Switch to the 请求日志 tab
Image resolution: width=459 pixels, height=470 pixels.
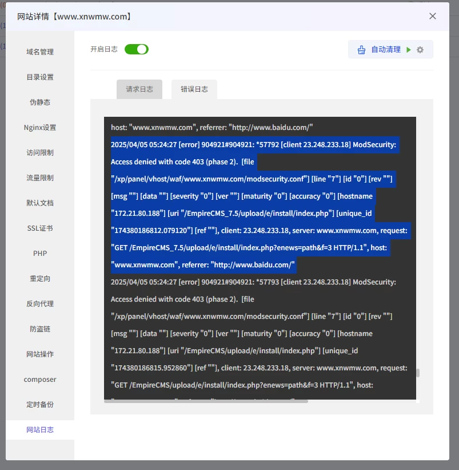coord(139,89)
